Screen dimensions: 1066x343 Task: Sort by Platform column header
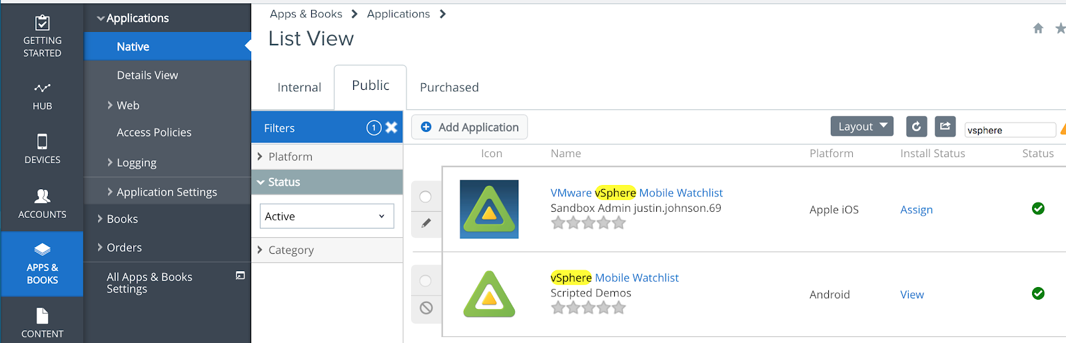tap(831, 153)
